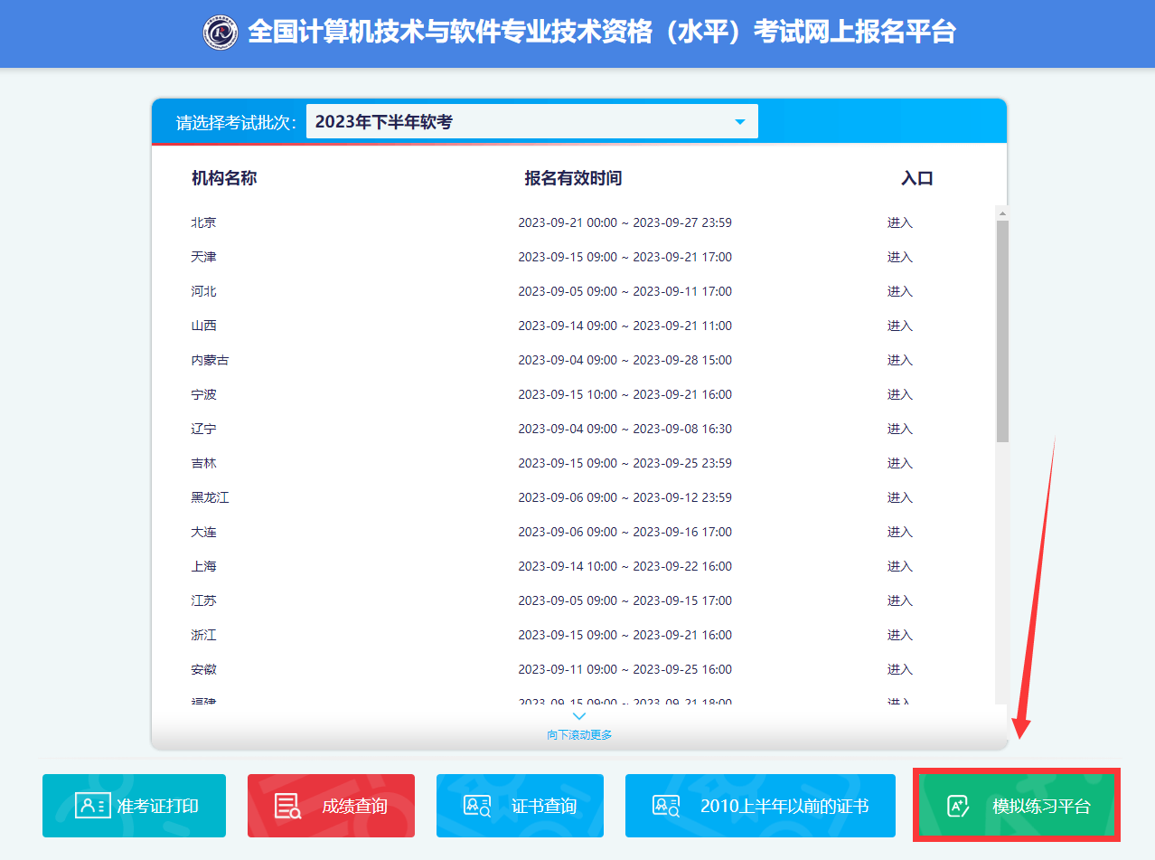Click the icon on 2010上半年以前的证书 button
This screenshot has height=860, width=1155.
coord(667,805)
